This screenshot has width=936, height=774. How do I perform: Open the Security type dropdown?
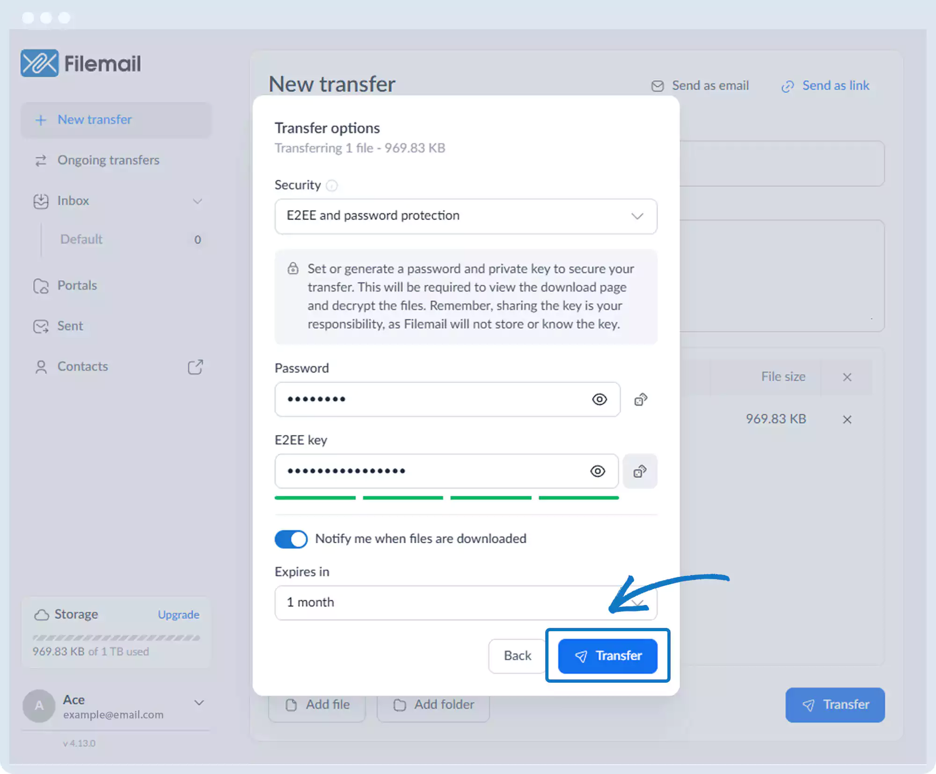click(x=466, y=216)
